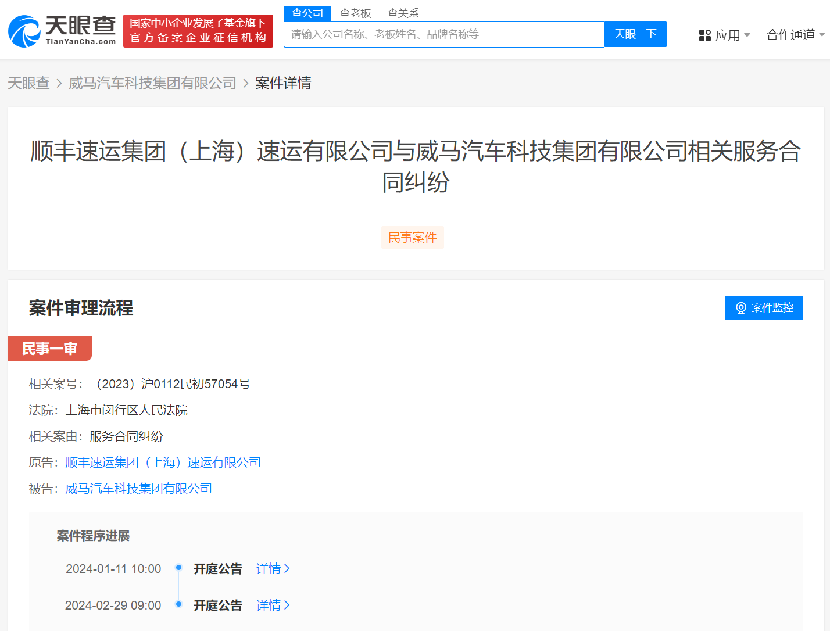The image size is (830, 631).
Task: Expand the 应用 dropdown arrow
Action: (747, 35)
